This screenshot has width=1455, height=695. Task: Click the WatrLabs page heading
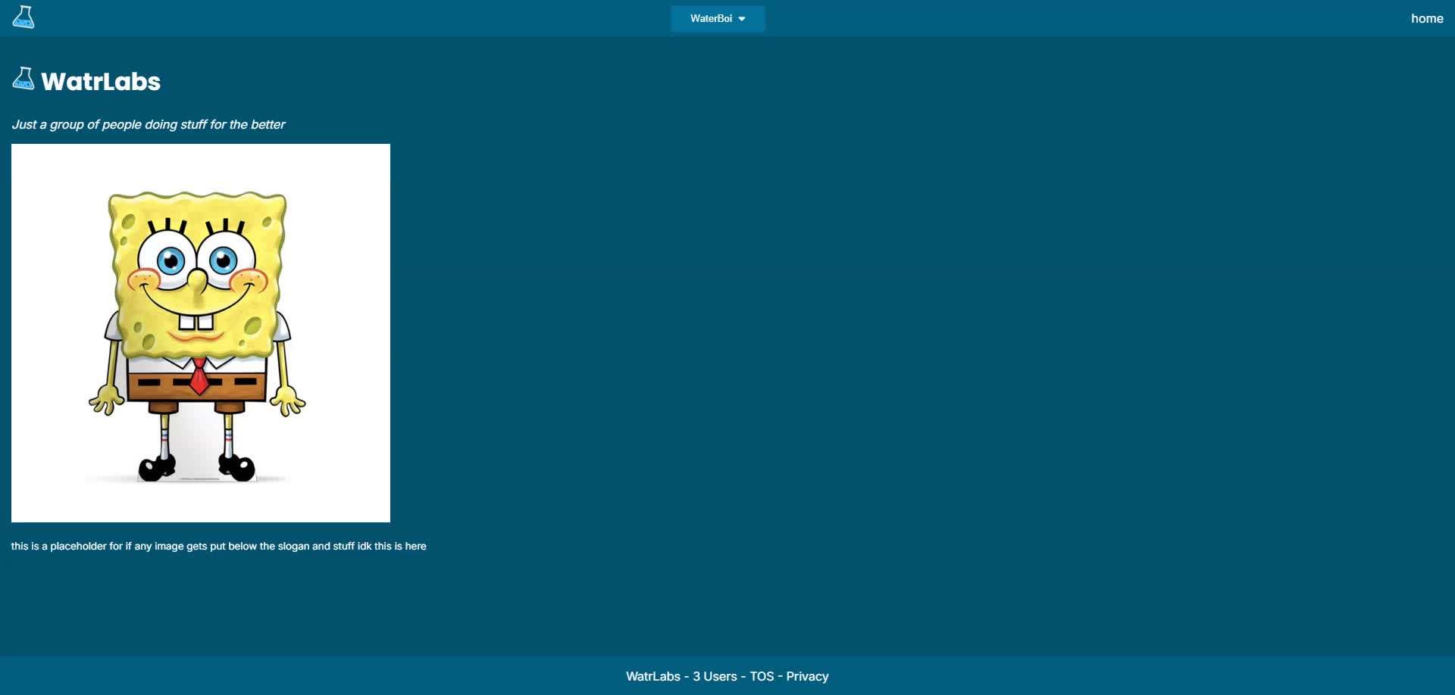pos(101,81)
